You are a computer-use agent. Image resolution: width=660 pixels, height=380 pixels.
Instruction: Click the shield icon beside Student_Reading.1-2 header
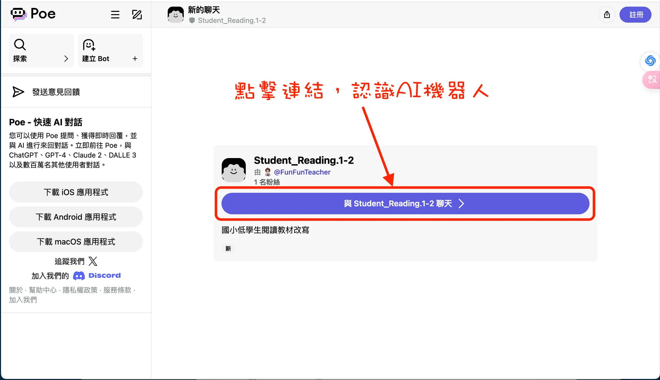[192, 20]
